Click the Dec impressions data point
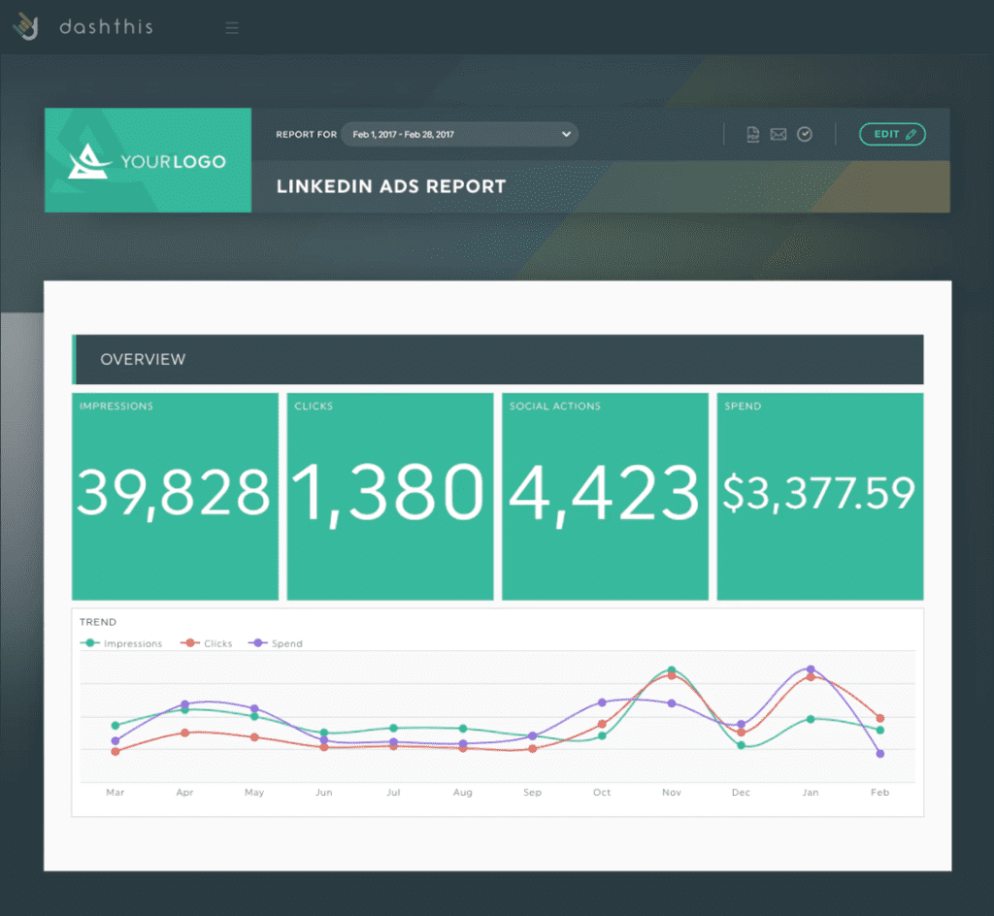 click(741, 745)
